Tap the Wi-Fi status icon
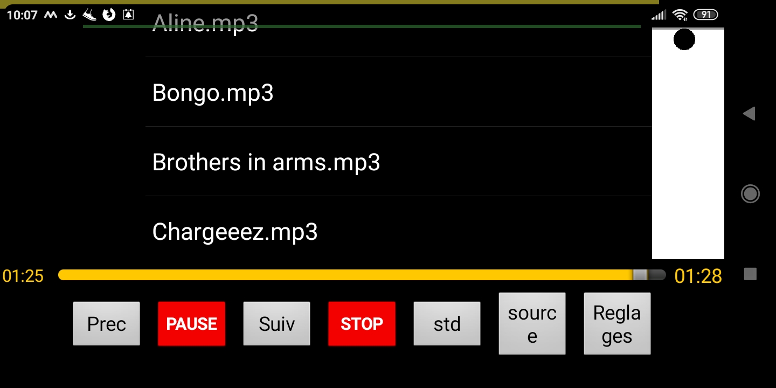This screenshot has width=776, height=388. pyautogui.click(x=680, y=15)
